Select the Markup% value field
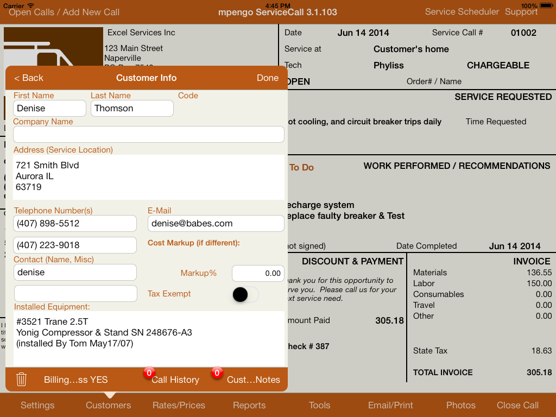This screenshot has width=556, height=417. click(258, 273)
